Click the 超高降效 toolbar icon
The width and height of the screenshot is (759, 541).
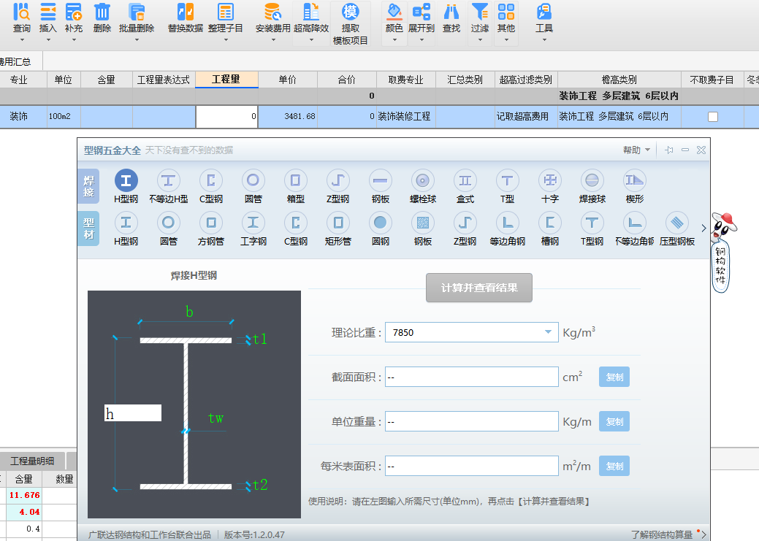[311, 12]
